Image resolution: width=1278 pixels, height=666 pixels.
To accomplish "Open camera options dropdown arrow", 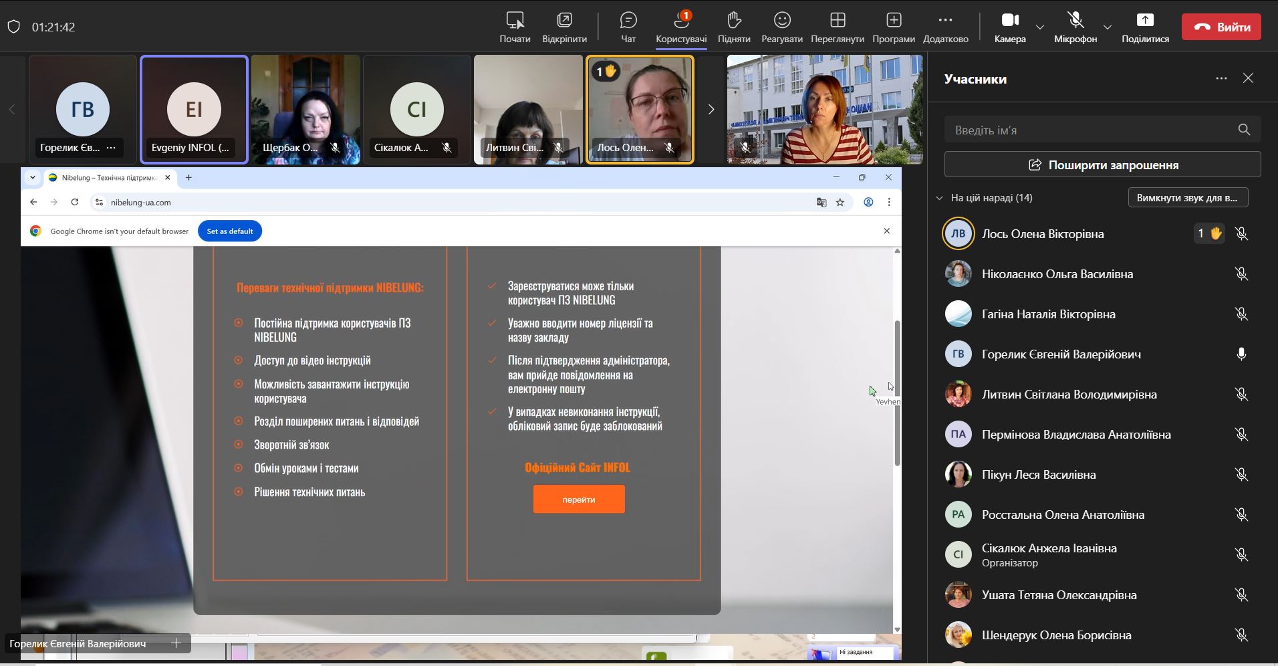I will click(x=1040, y=27).
